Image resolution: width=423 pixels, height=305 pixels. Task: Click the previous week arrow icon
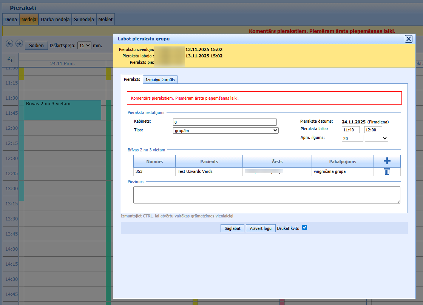(9, 43)
